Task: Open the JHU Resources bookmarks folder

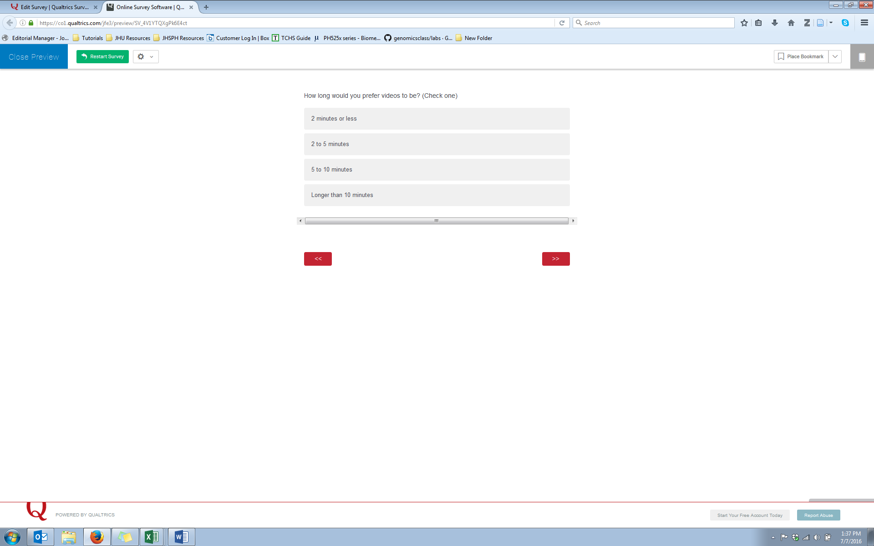Action: (128, 38)
